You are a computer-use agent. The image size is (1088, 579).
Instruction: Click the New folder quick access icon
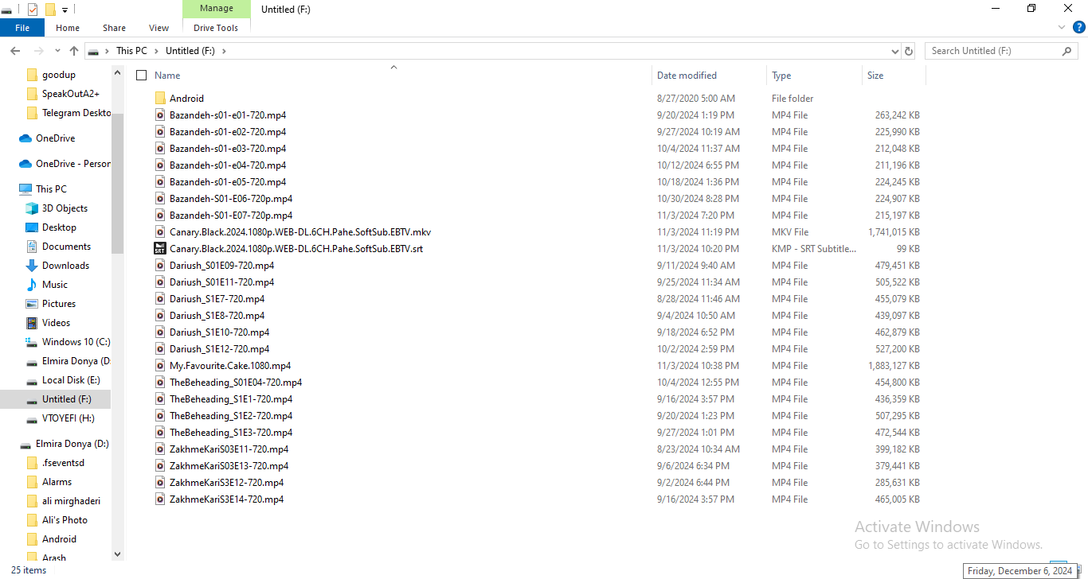tap(50, 10)
